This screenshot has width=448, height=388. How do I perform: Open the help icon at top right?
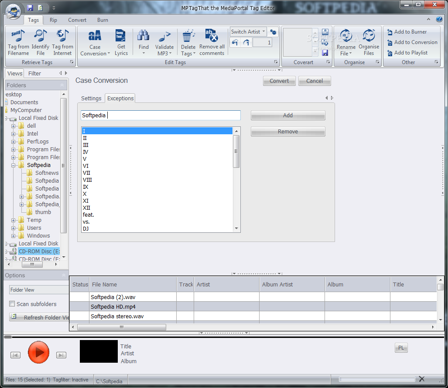pos(439,19)
